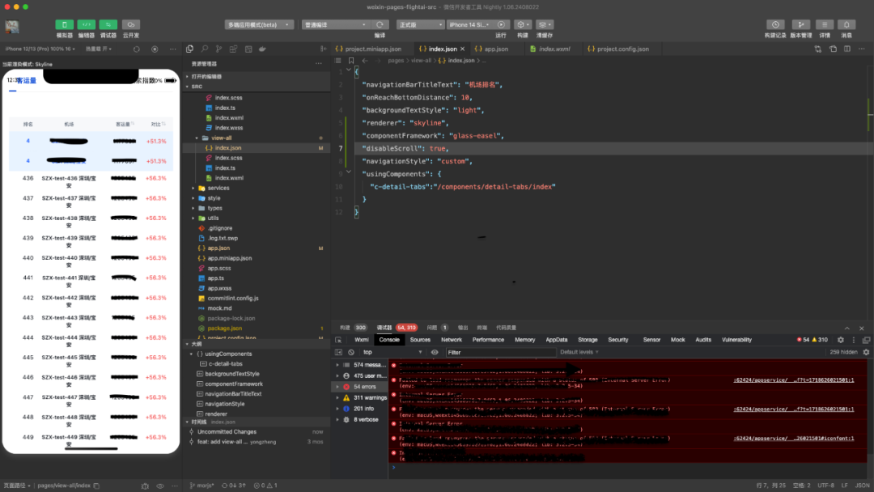Open the messages bell icon (消息)
This screenshot has height=492, width=874.
846,25
